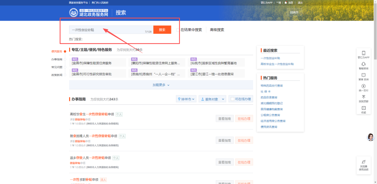Open result 就业困难人员一次性创业补贴申领
The image size is (377, 184).
tap(94, 136)
